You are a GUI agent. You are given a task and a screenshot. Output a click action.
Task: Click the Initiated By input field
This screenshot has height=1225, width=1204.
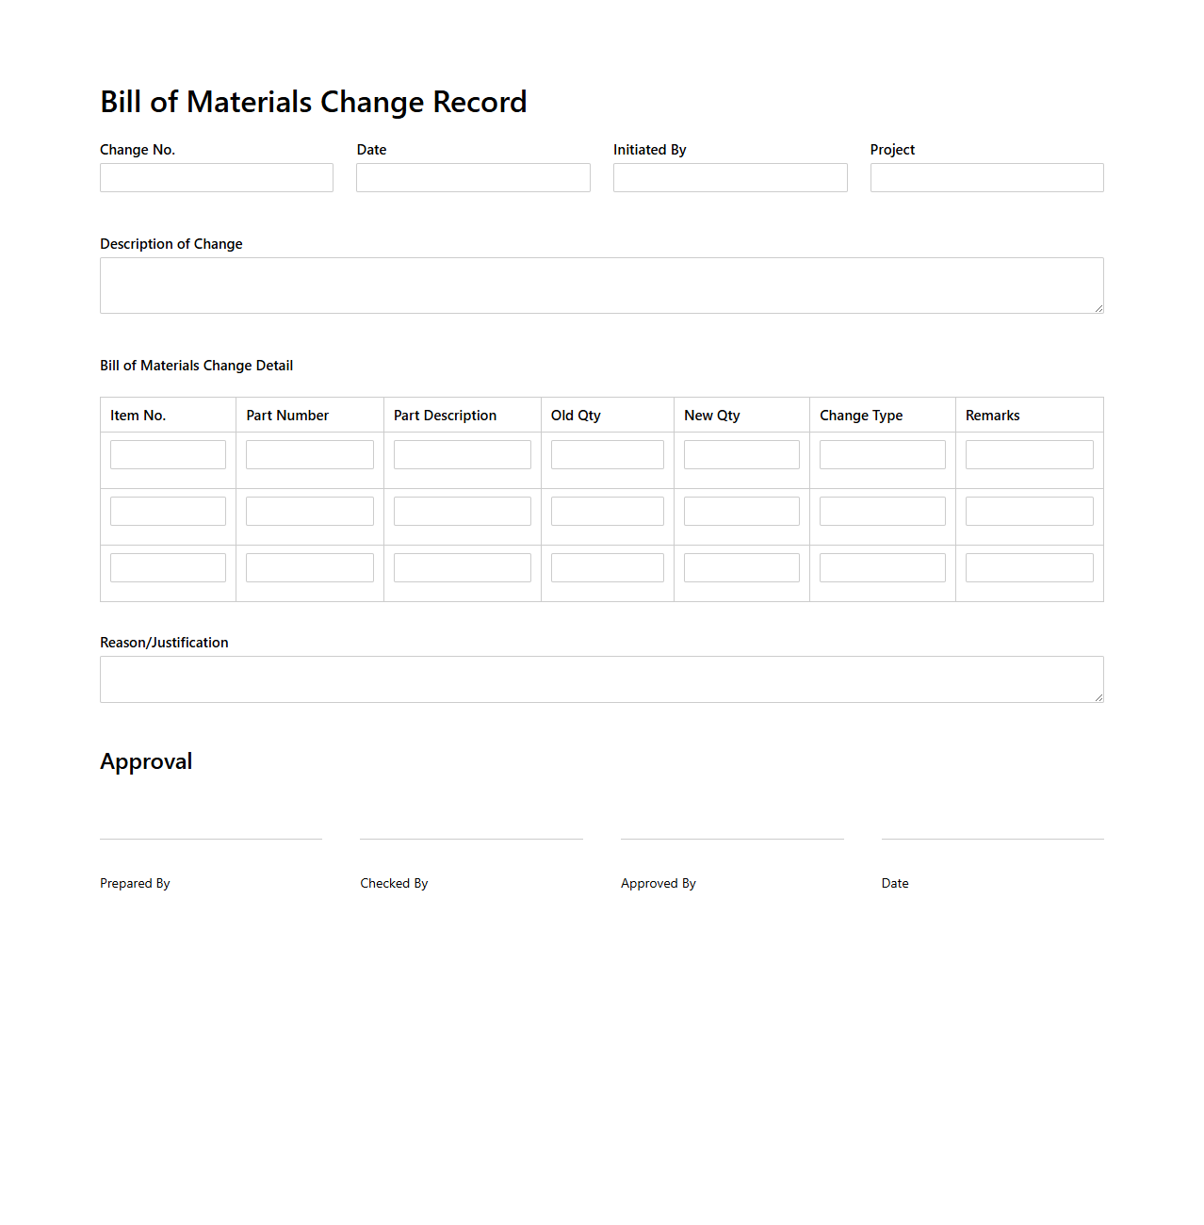click(729, 177)
